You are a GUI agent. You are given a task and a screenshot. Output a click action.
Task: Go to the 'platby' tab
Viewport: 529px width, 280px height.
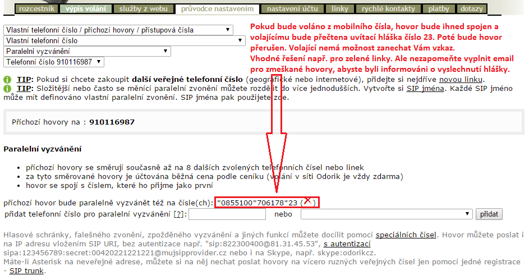(x=439, y=9)
